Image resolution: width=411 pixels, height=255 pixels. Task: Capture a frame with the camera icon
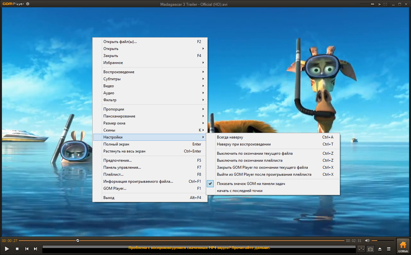coord(370,249)
